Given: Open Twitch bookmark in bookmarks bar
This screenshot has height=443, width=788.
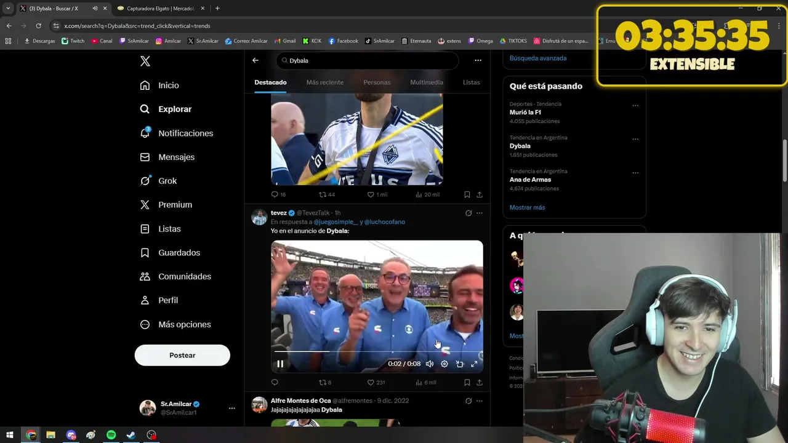Looking at the screenshot, I should tap(73, 41).
